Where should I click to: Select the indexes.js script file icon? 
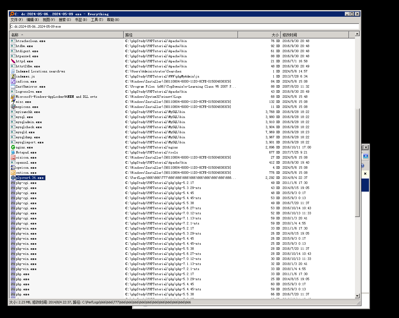click(x=13, y=76)
